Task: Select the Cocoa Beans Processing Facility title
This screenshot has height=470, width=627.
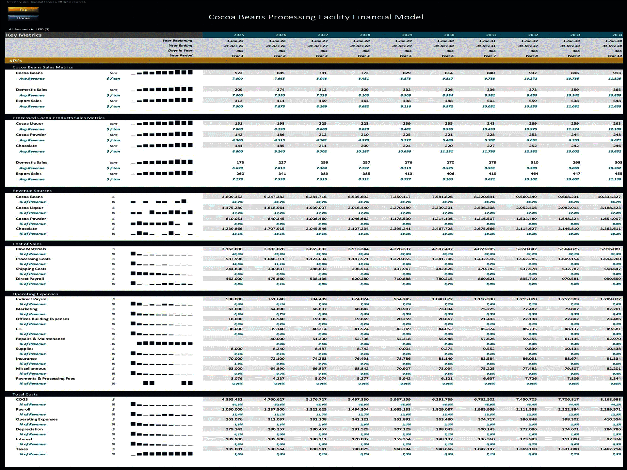Action: coord(316,17)
